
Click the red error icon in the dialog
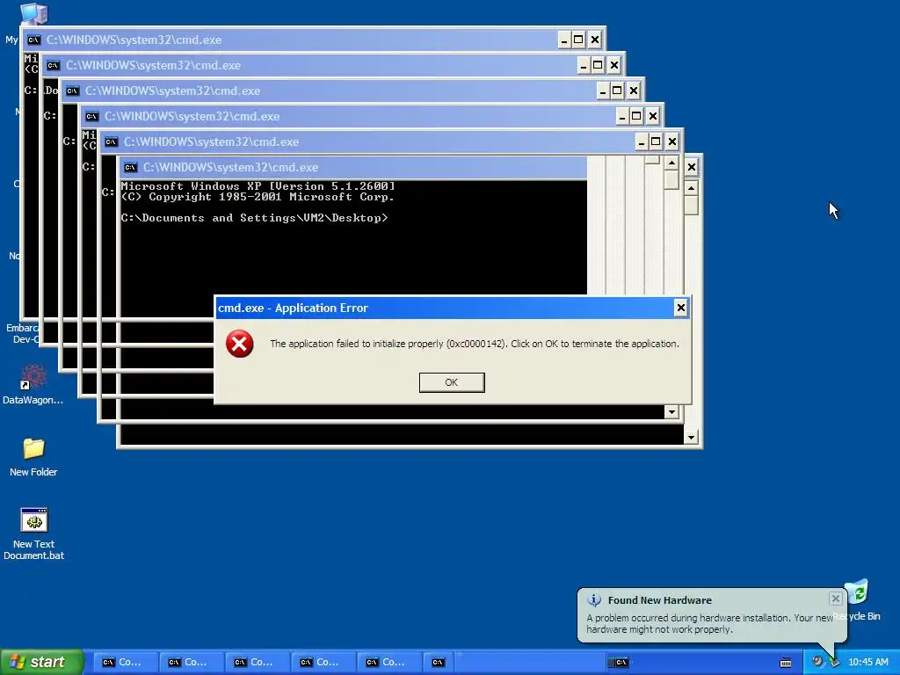pyautogui.click(x=239, y=344)
